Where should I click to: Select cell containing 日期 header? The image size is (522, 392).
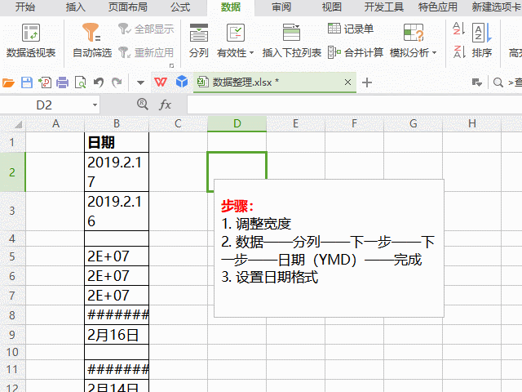point(117,142)
